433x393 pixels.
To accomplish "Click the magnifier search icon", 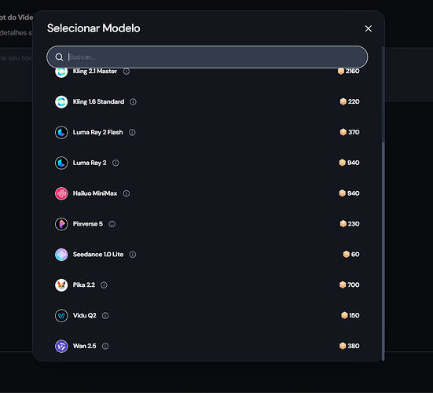I will click(x=59, y=57).
